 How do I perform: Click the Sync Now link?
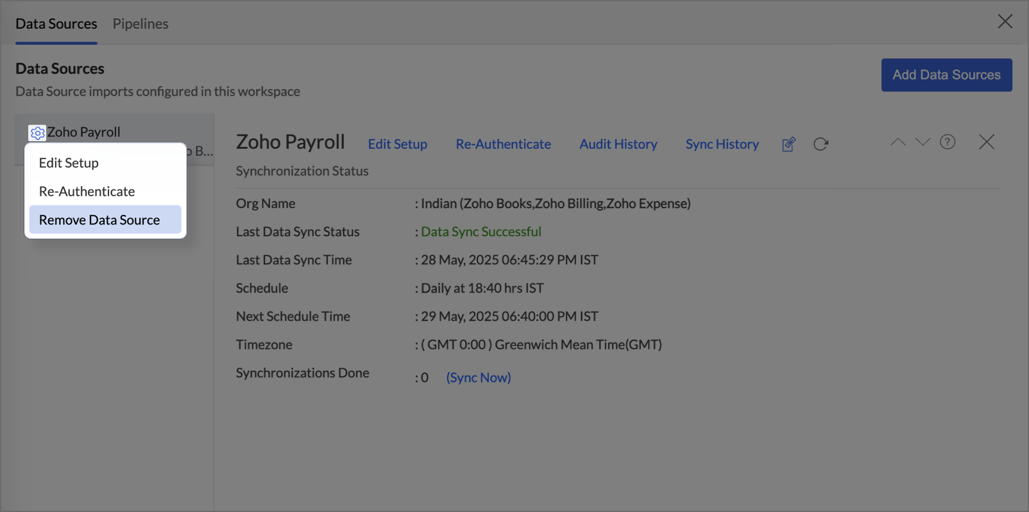click(479, 378)
